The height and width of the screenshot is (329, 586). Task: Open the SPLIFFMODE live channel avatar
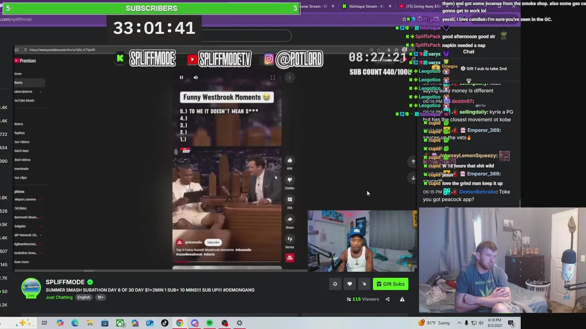pyautogui.click(x=31, y=288)
